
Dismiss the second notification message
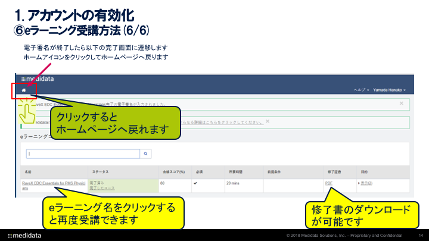pyautogui.click(x=268, y=121)
